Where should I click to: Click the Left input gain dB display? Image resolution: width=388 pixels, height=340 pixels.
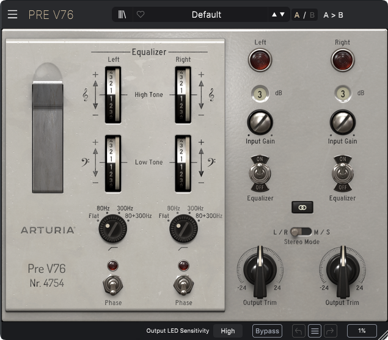(260, 94)
